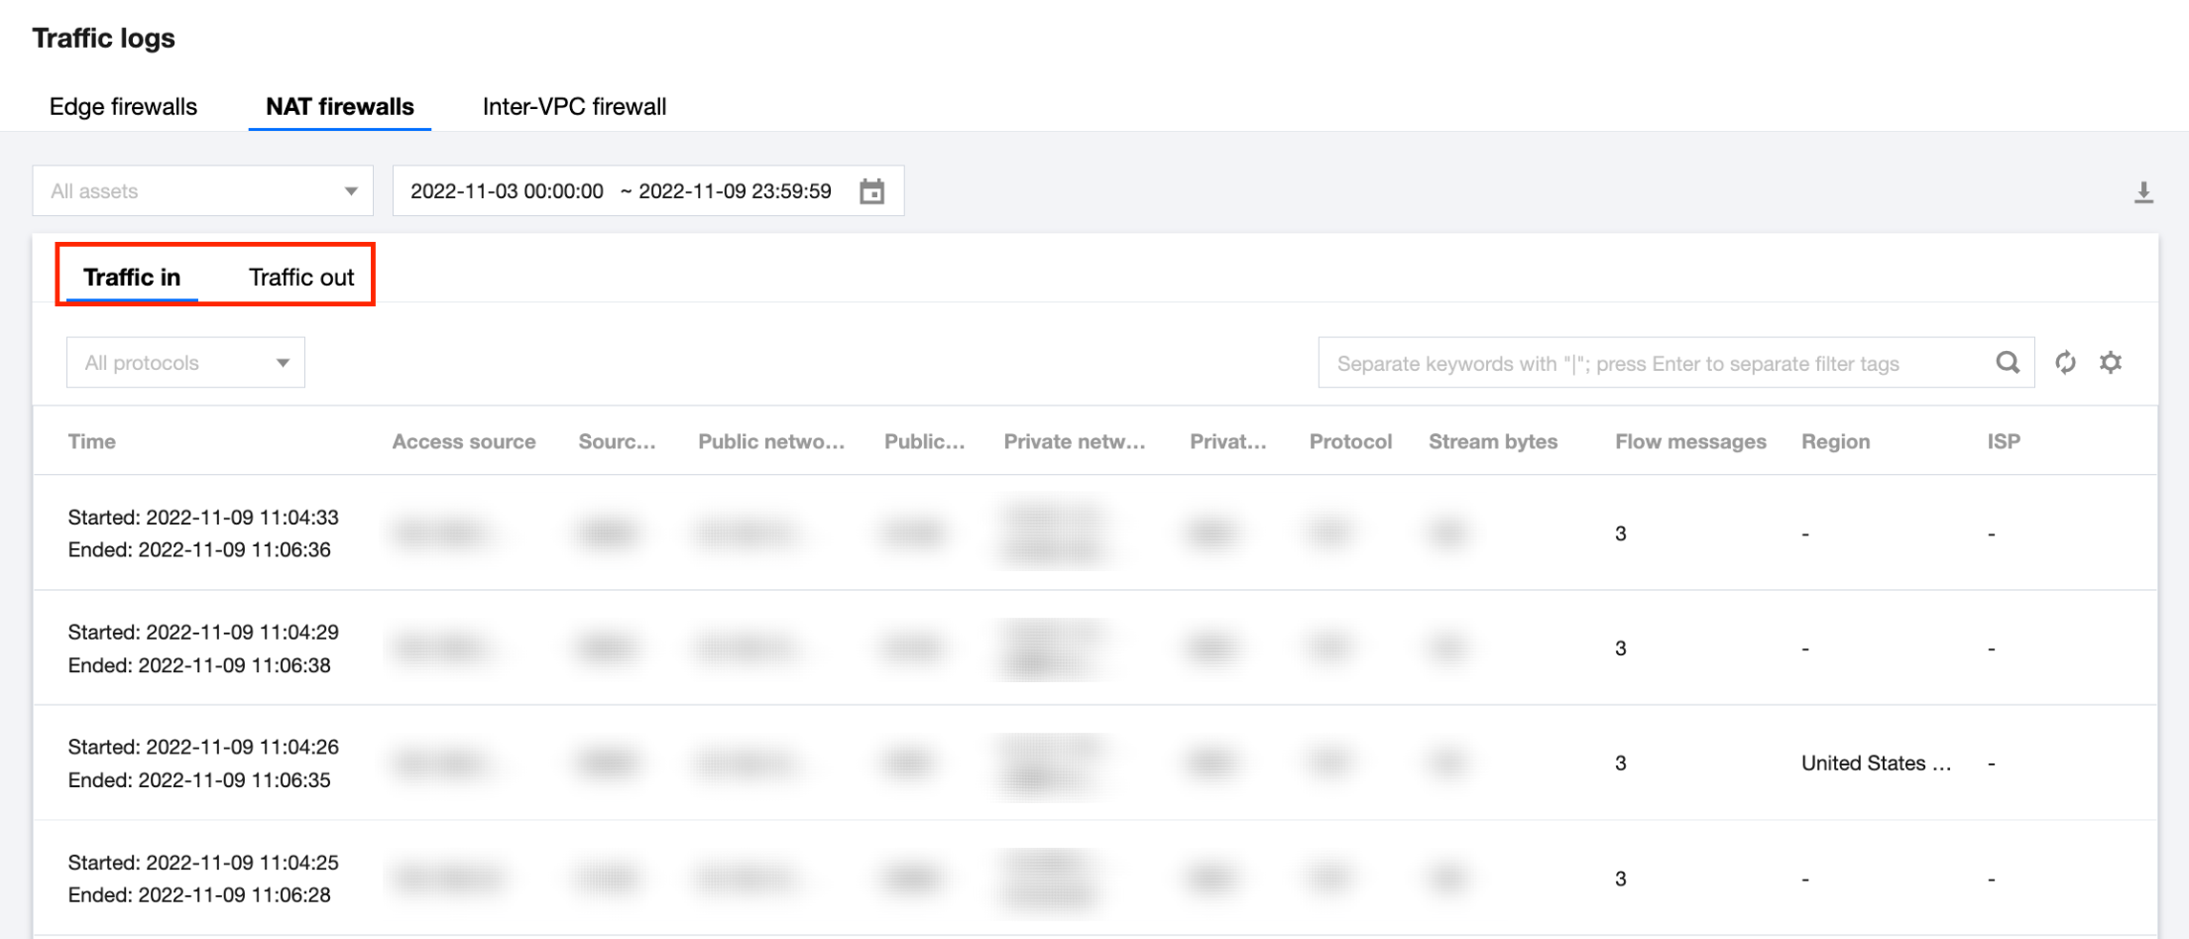Click the download logs icon
Image resolution: width=2189 pixels, height=939 pixels.
click(x=2143, y=192)
